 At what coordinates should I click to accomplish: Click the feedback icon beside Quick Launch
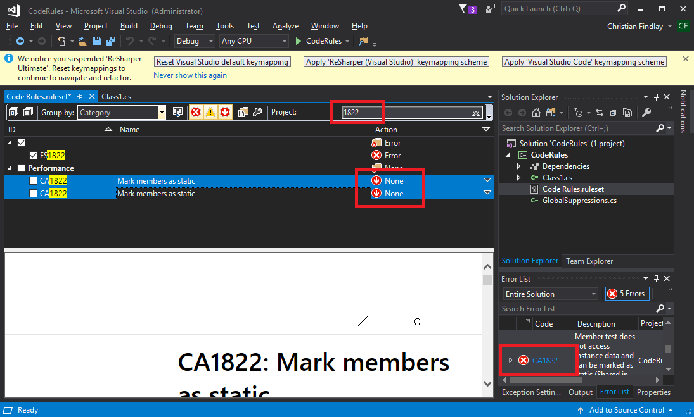tap(490, 8)
